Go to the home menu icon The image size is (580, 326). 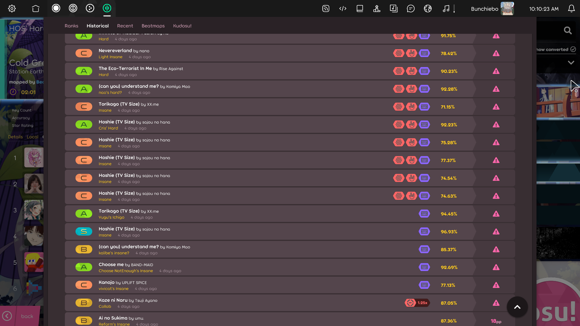(36, 8)
